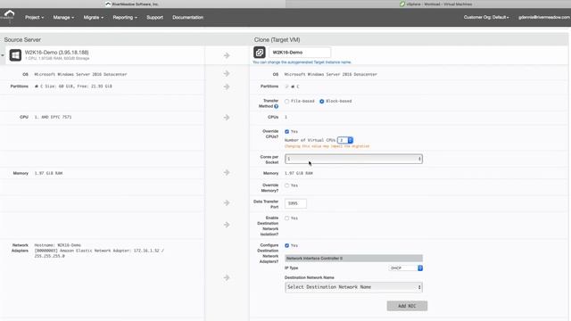Enable Destination Network Isolation checkbox
The height and width of the screenshot is (321, 571).
click(287, 218)
